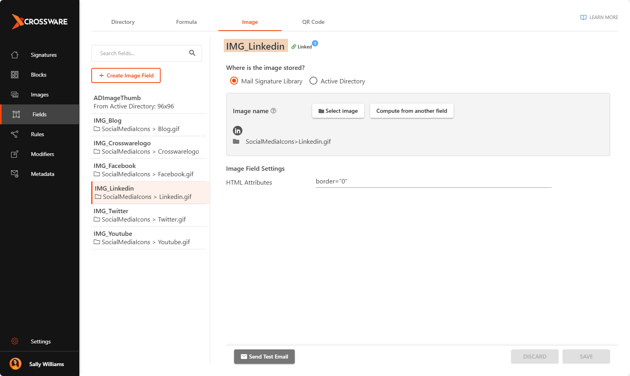Open Modifiers using its pencil icon
The image size is (630, 376).
[x=15, y=154]
